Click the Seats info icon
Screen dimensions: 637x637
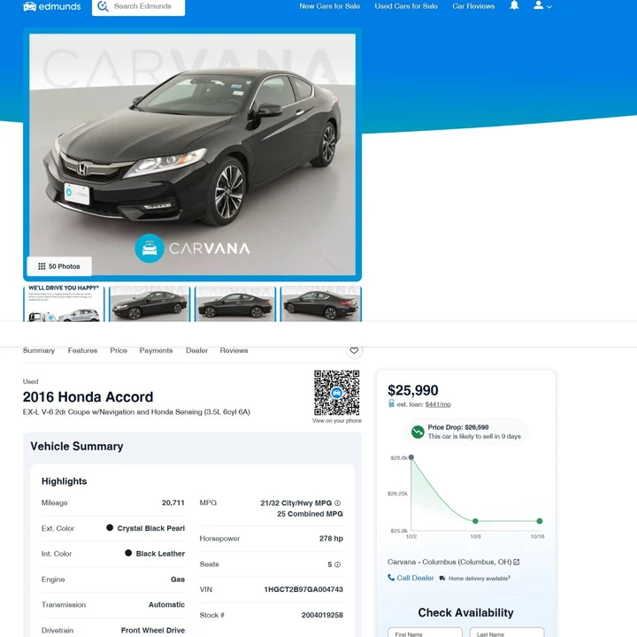point(337,564)
